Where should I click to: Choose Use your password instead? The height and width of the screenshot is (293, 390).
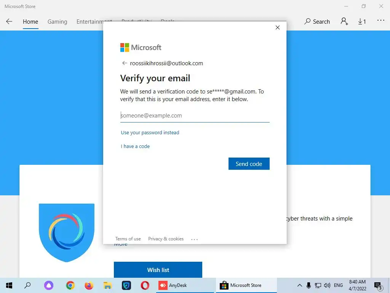150,132
